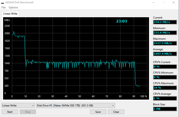Click the AIDA64 Disk Benchmark title text

[x=19, y=2]
